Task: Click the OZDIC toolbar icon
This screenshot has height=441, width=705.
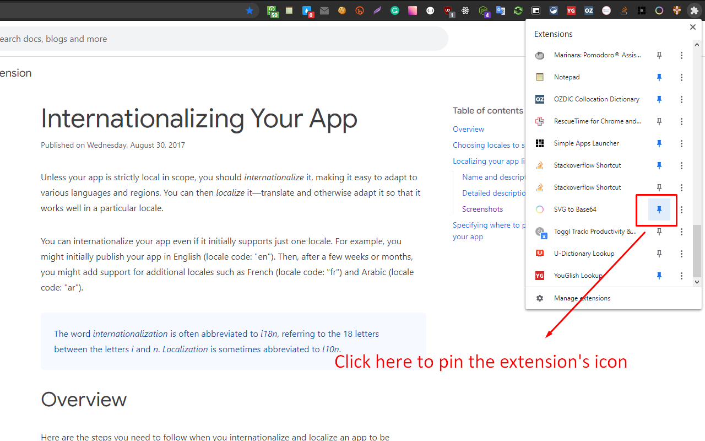Action: (589, 10)
